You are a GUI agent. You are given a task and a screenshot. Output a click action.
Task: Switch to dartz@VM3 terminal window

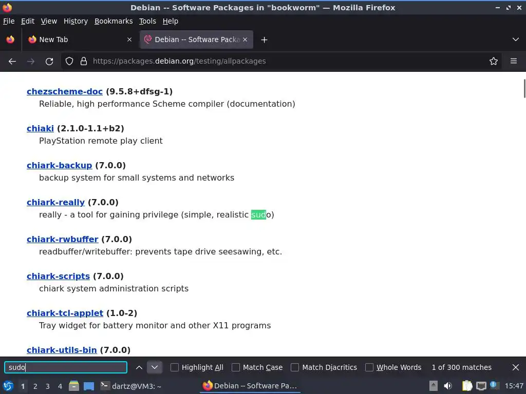click(x=131, y=386)
